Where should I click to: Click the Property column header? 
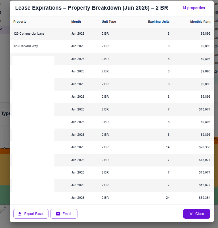pyautogui.click(x=20, y=22)
